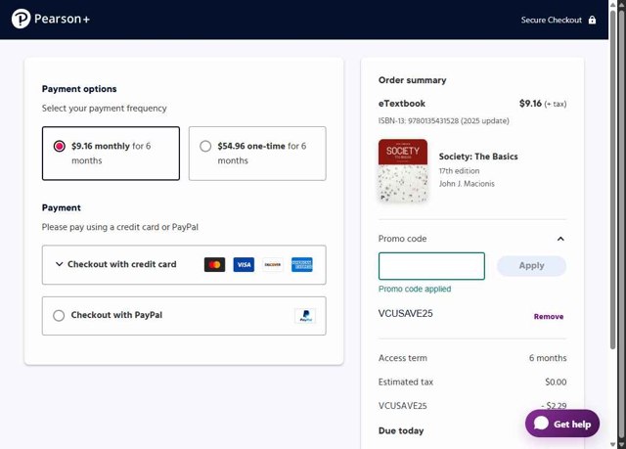Screen dimensions: 626x449
Task: Click the Secure Checkout lock icon
Action: [592, 20]
